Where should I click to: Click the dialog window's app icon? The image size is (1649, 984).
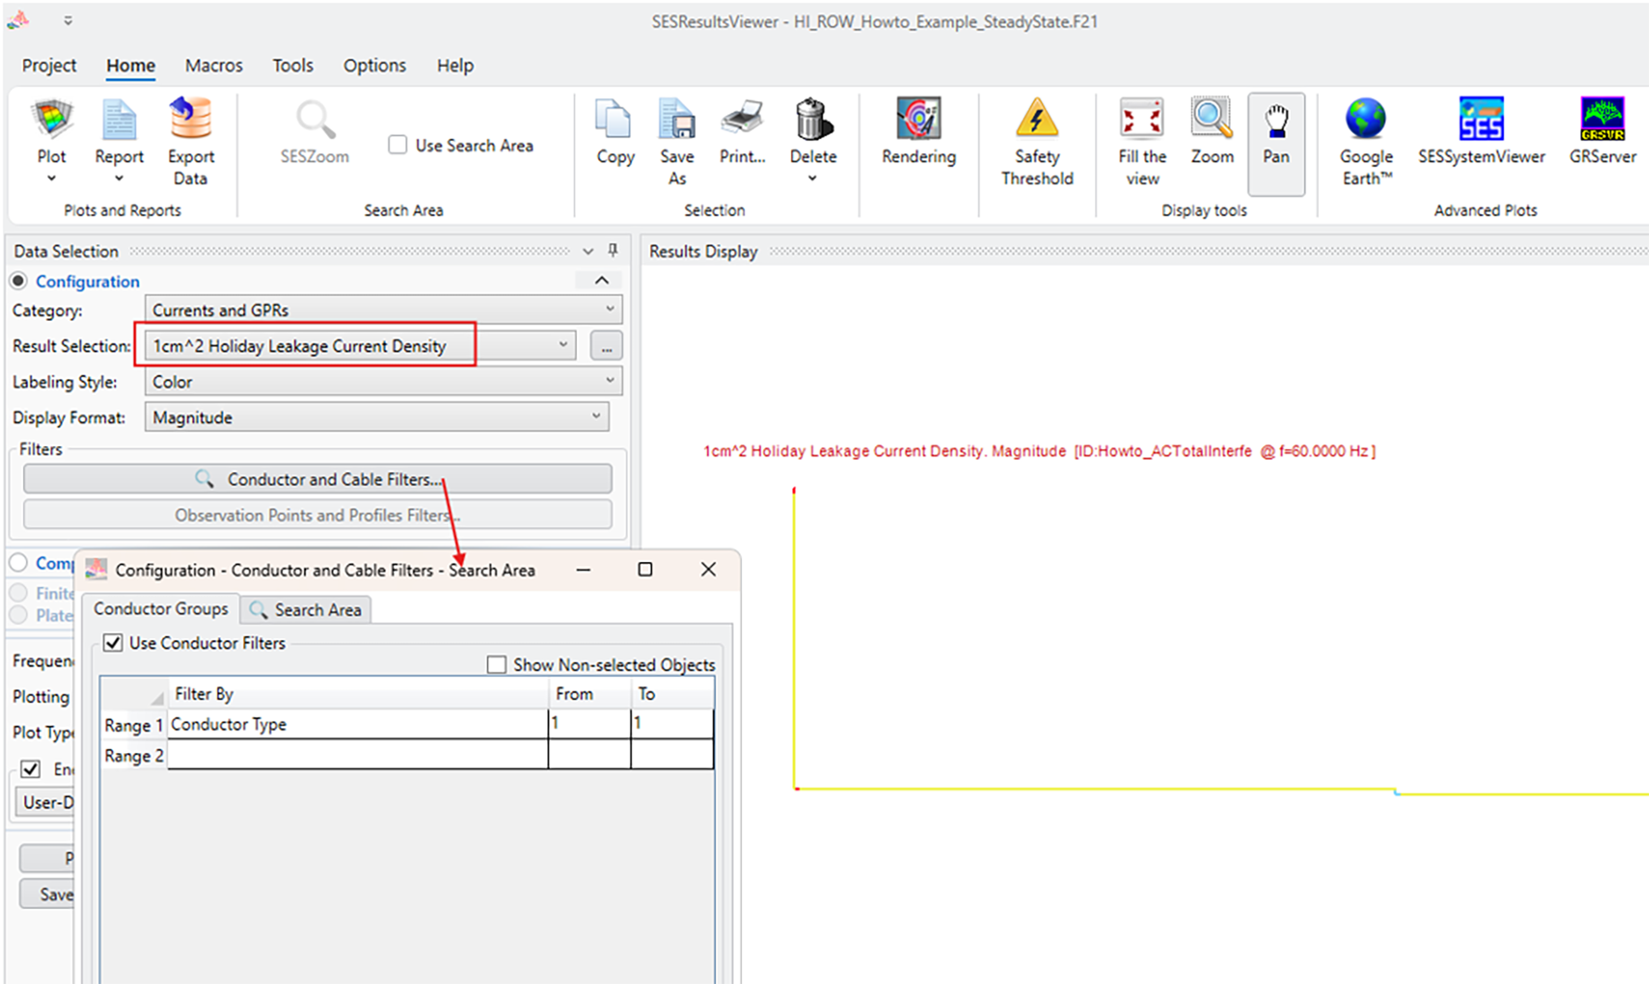(96, 569)
